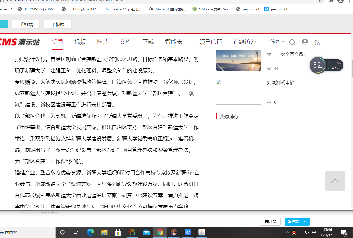The image size is (353, 238).
Task: Show hidden system tray icons
Action: 287,232
